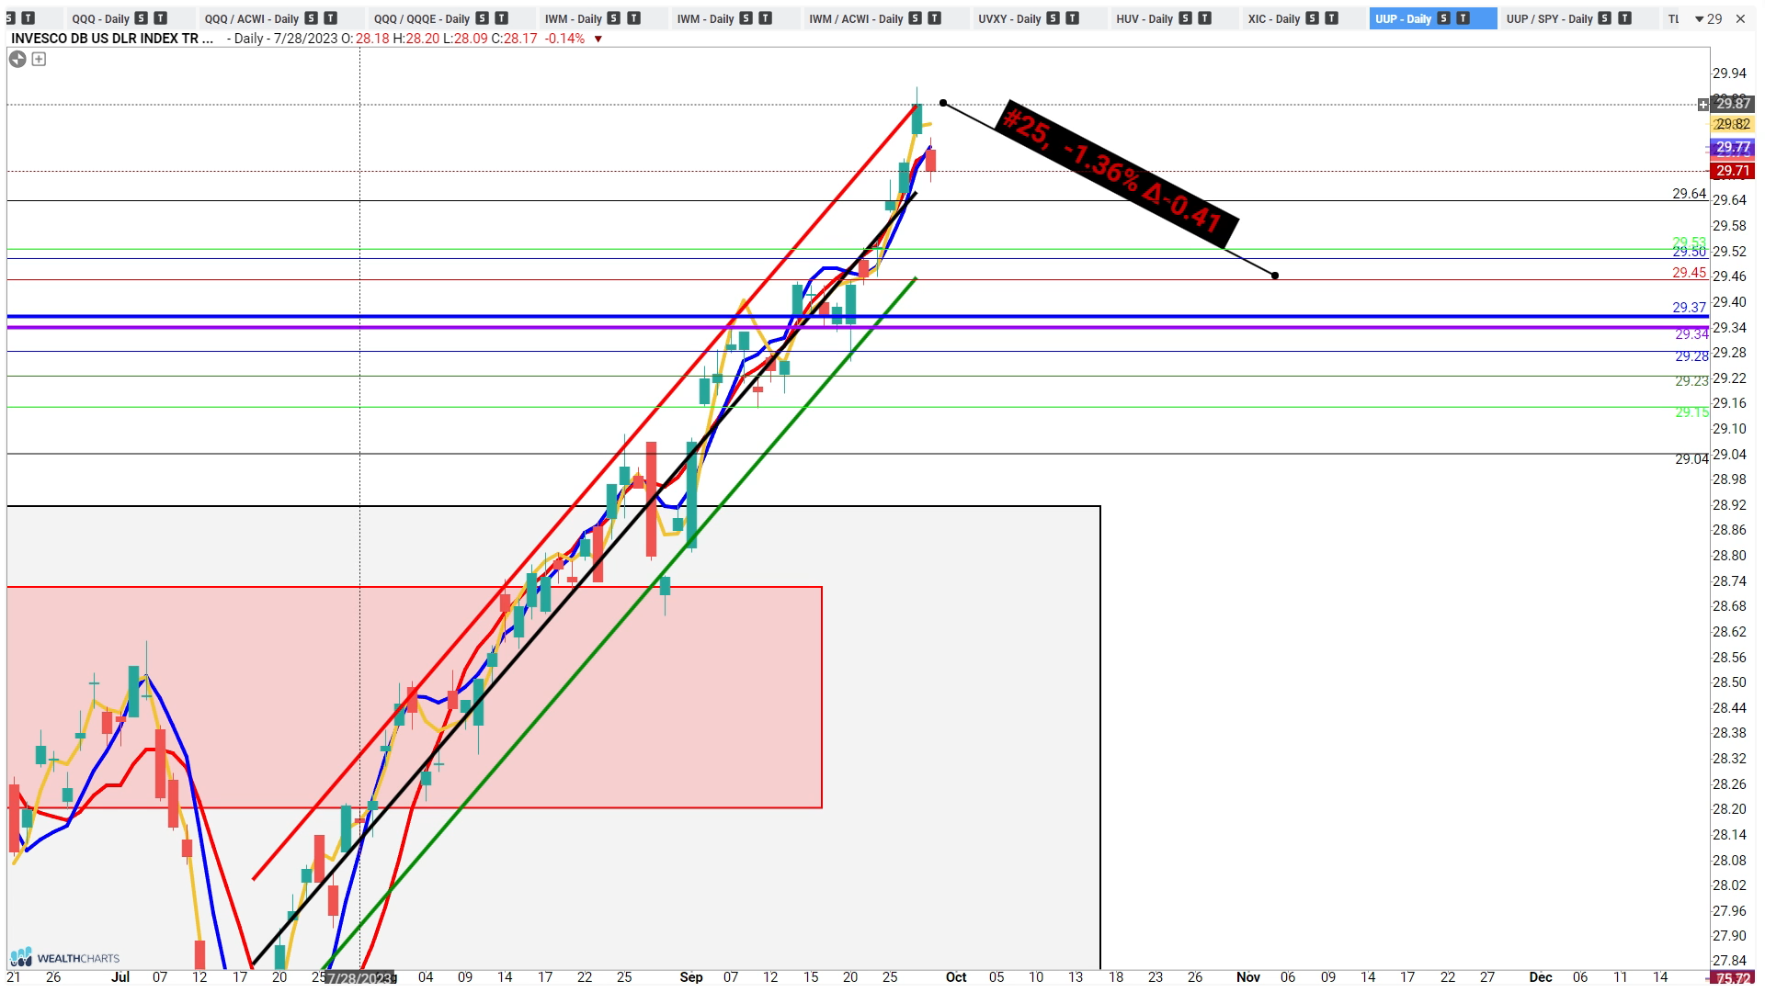Click the Dec label on the time axis
Image resolution: width=1765 pixels, height=992 pixels.
click(x=1540, y=977)
